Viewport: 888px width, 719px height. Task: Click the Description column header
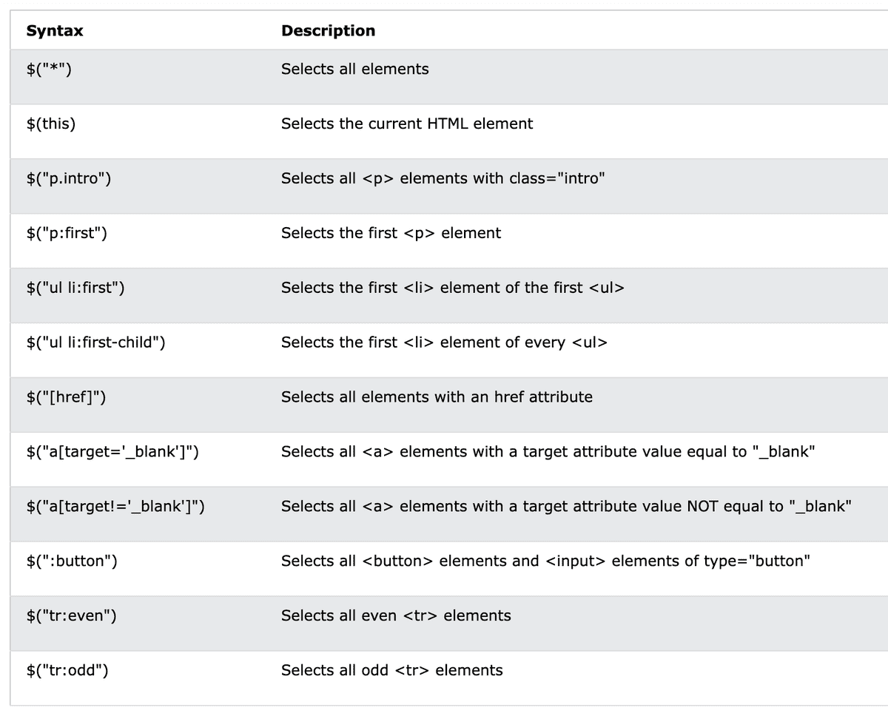tap(328, 31)
